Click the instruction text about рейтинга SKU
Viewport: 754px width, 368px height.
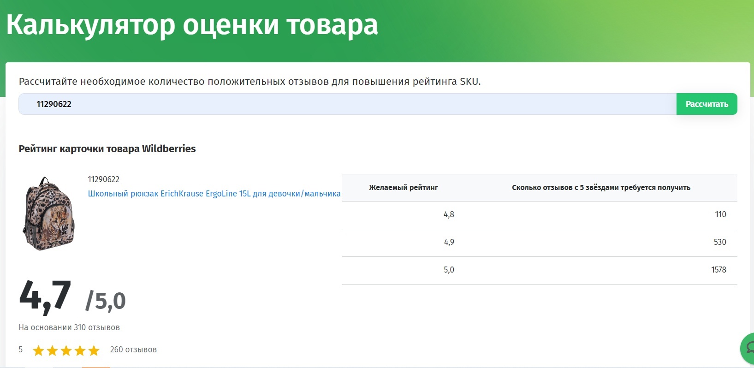point(249,82)
